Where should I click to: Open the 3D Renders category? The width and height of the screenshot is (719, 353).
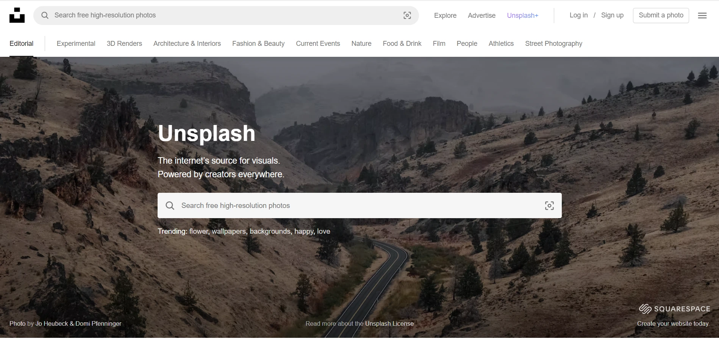point(124,44)
